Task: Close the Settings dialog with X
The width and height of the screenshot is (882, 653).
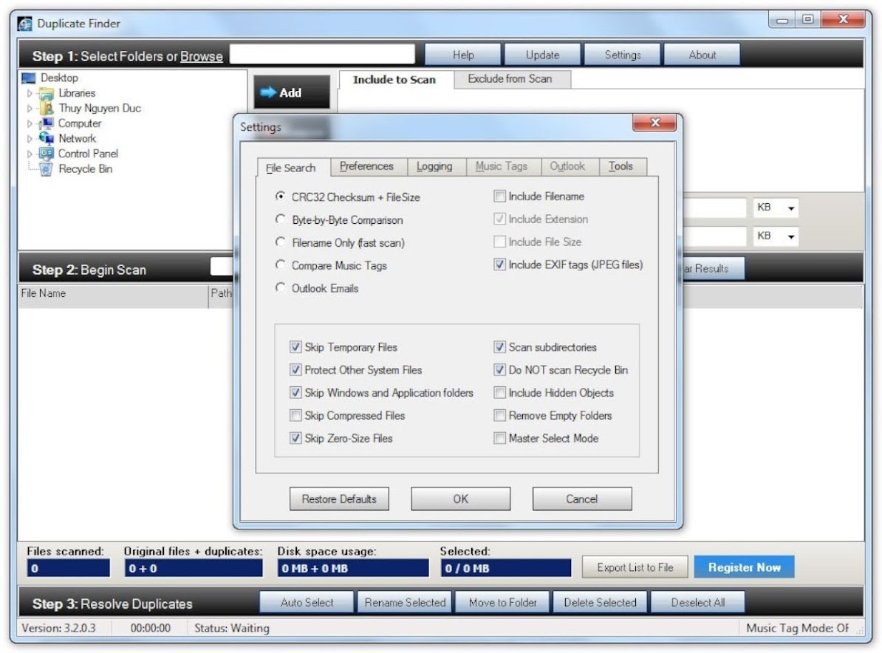Action: [654, 123]
